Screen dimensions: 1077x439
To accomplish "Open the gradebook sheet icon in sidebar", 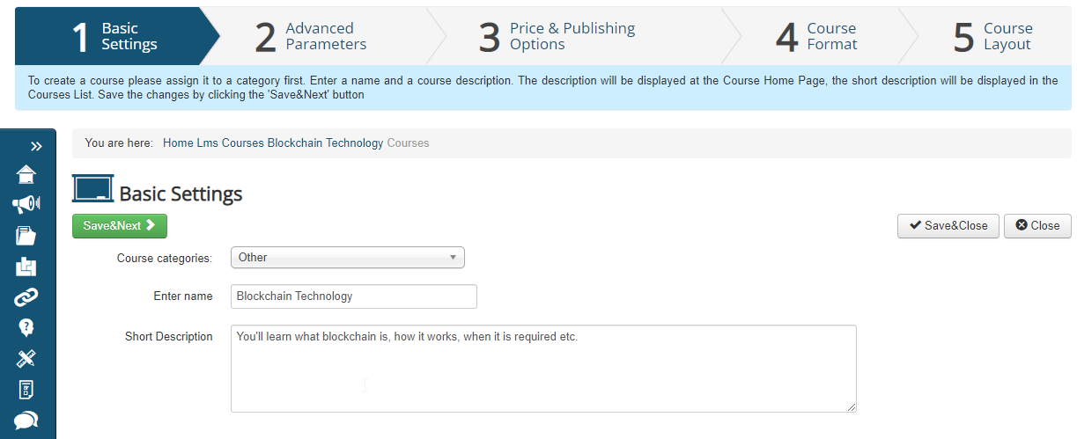I will 26,389.
